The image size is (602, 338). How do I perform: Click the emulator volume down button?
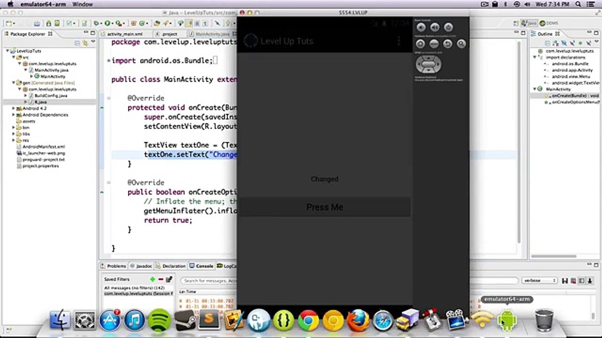(421, 28)
